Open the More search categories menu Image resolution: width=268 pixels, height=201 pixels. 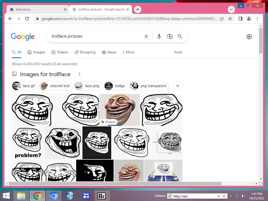(129, 52)
